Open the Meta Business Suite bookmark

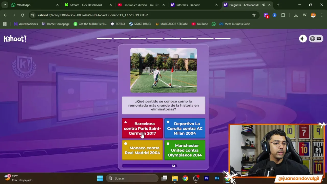point(235,24)
